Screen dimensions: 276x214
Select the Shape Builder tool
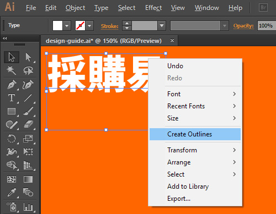(12, 165)
